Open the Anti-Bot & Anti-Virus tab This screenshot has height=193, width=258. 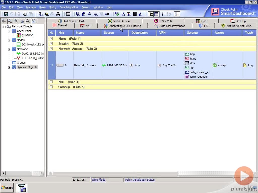click(236, 26)
